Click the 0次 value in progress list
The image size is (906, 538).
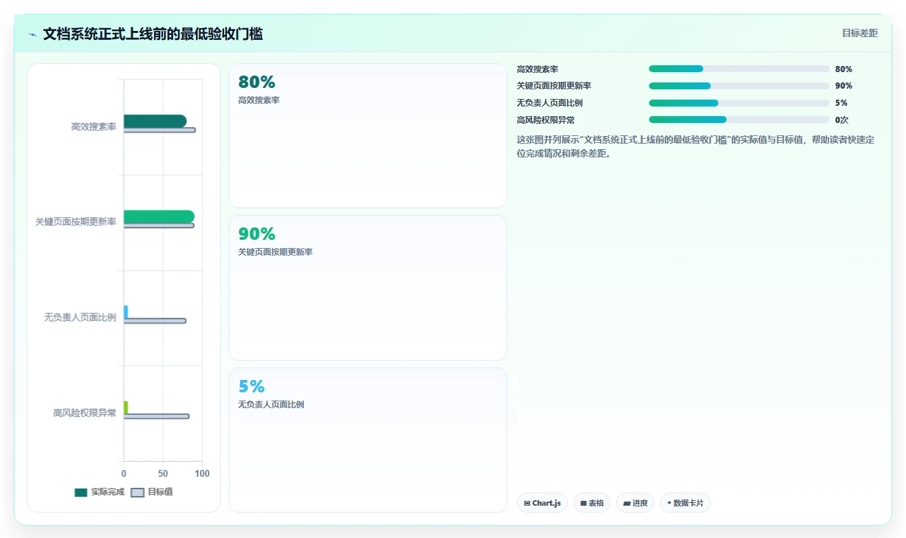point(842,120)
